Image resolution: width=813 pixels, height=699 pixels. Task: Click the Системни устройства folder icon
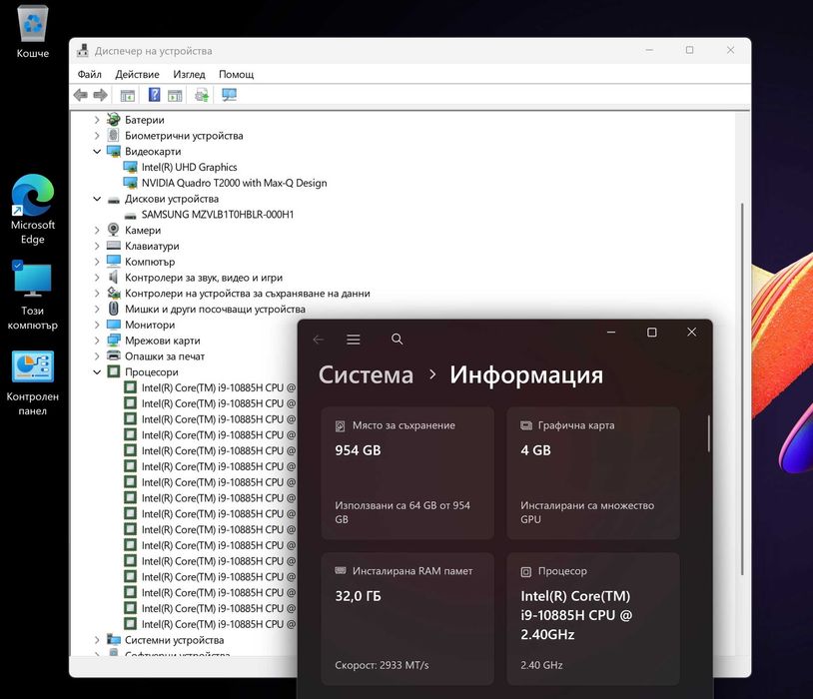[x=114, y=639]
